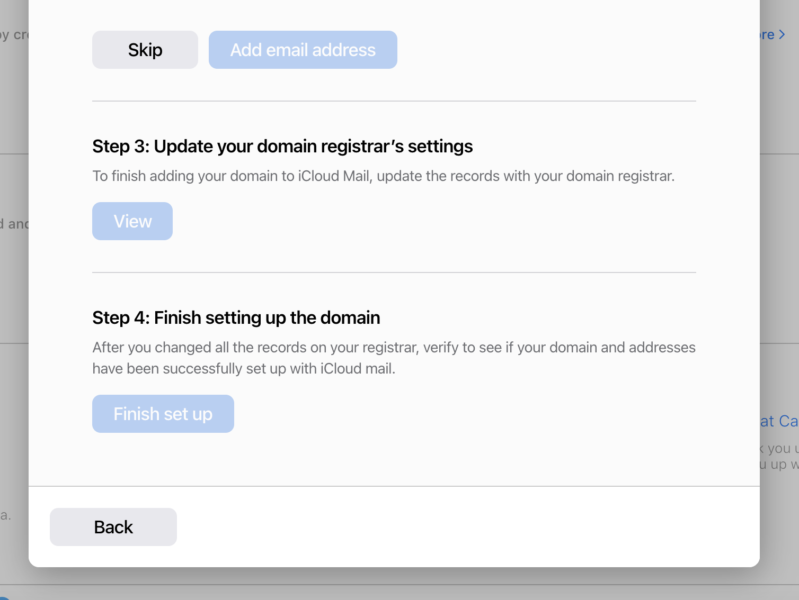799x600 pixels.
Task: Open the partially hidden blue 'at Ca' link
Action: (x=779, y=421)
